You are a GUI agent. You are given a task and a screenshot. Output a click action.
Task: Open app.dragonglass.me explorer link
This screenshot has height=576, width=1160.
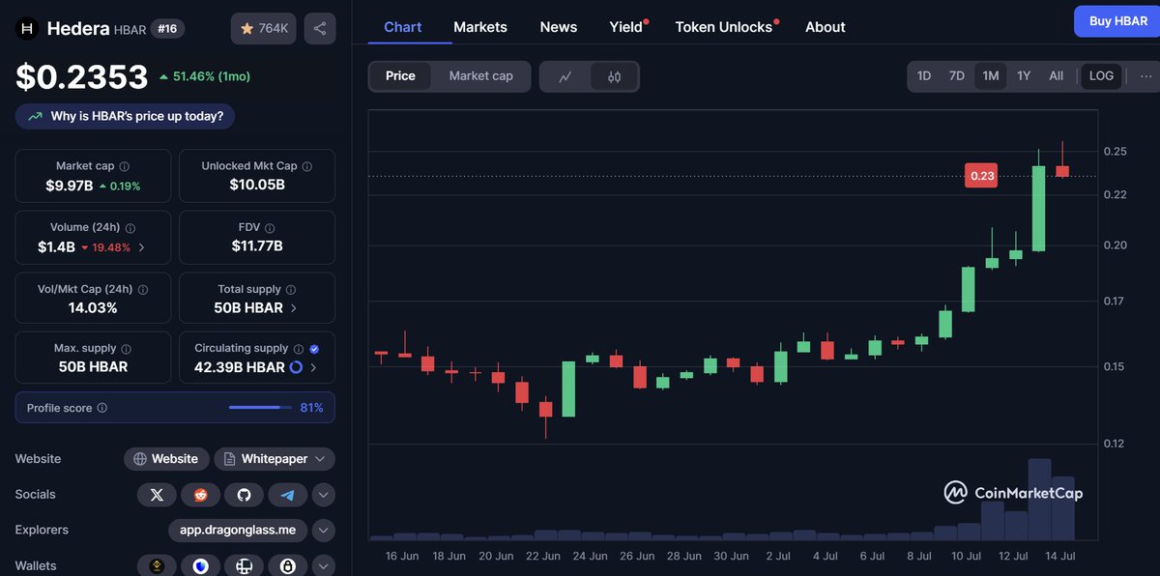(238, 531)
